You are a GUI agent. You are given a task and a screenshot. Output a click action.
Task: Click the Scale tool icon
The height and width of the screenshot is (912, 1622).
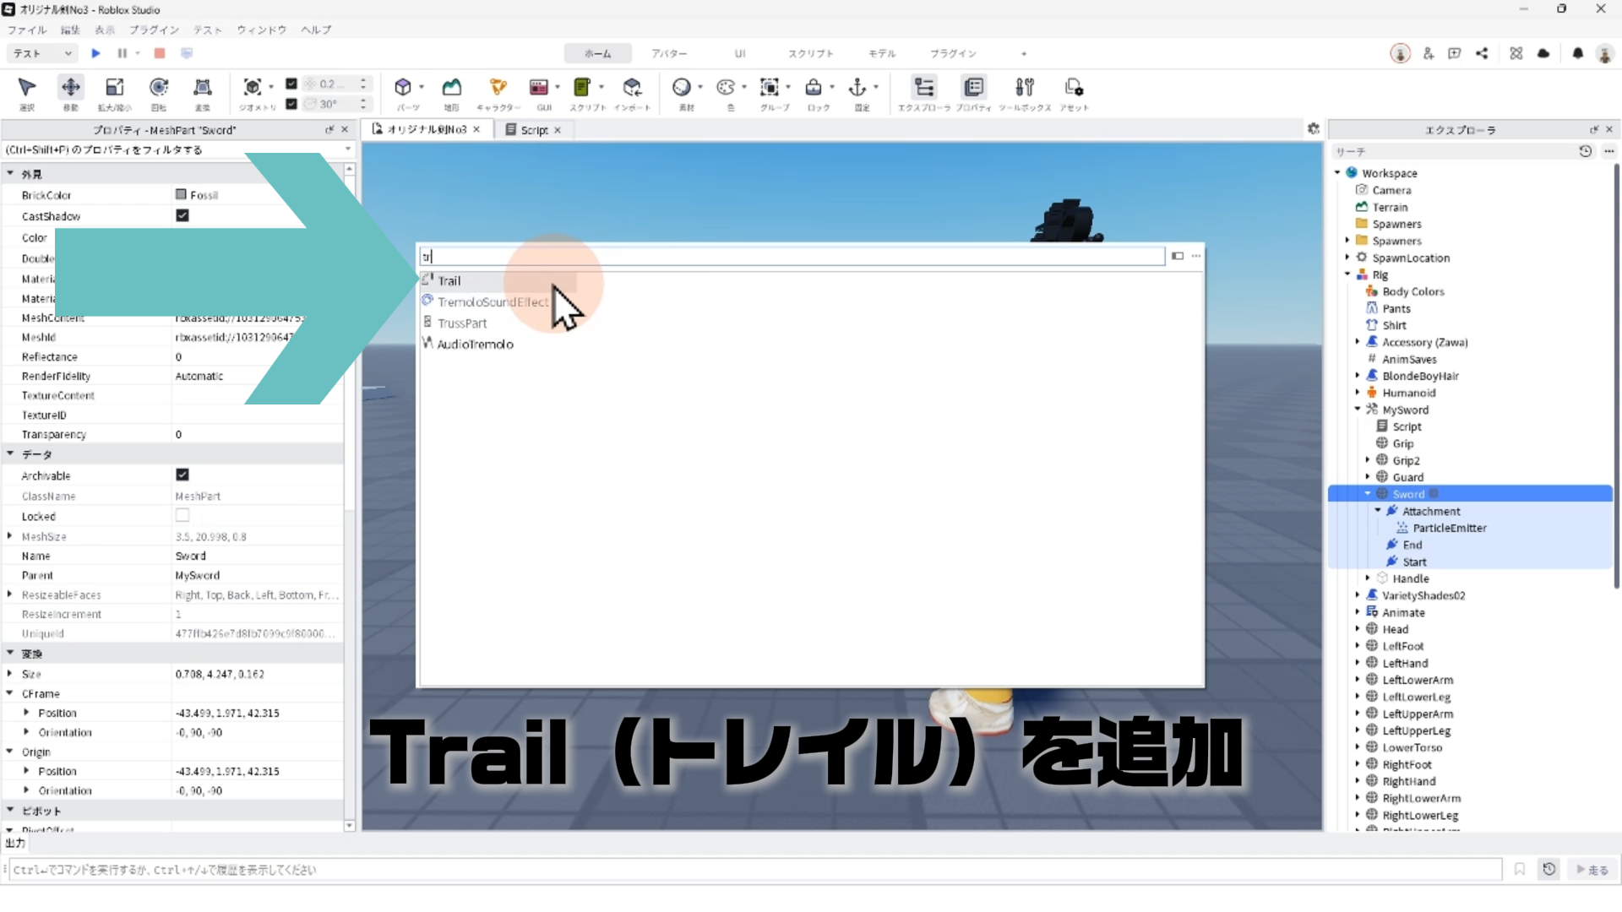pos(115,88)
